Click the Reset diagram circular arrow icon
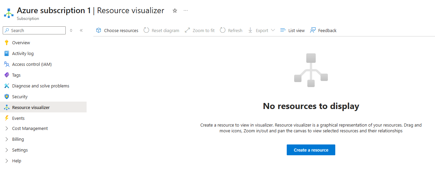Viewport: 435px width, 188px height. pos(146,30)
